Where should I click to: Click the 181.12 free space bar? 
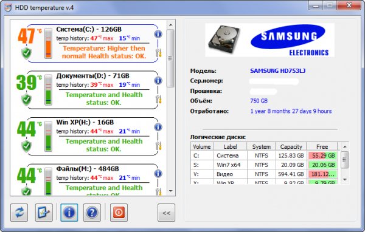323,174
